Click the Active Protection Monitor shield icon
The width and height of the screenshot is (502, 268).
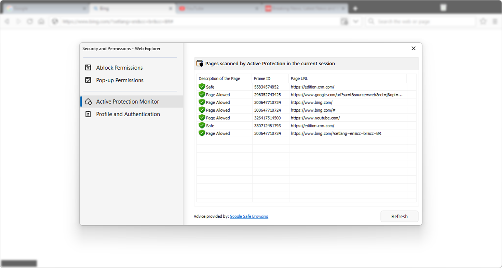point(88,102)
